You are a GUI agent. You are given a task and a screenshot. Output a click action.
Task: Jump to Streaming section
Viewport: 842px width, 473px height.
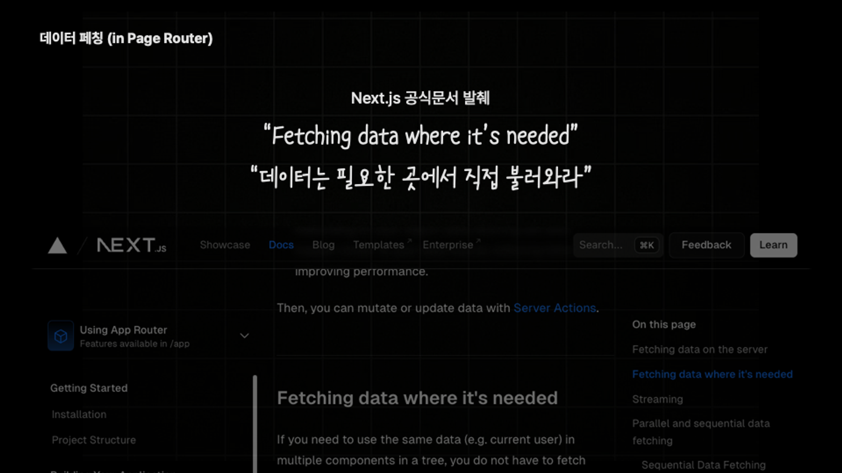point(657,399)
